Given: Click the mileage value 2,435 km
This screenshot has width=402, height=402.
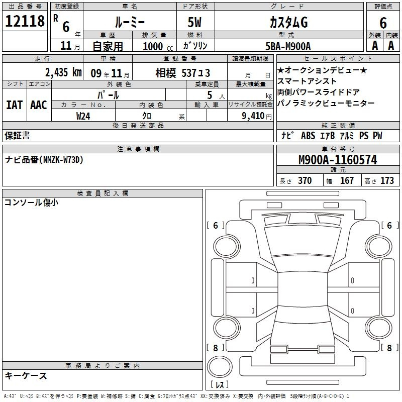Looking at the screenshot, I should (63, 72).
